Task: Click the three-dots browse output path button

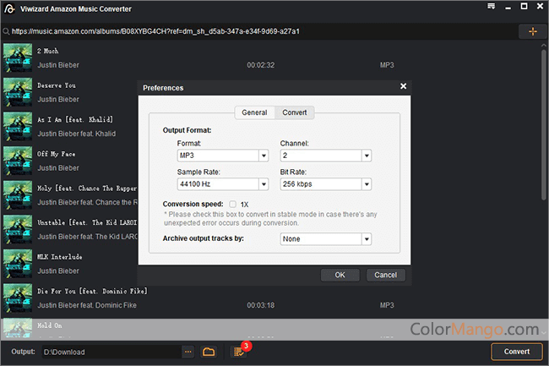Action: pyautogui.click(x=188, y=352)
